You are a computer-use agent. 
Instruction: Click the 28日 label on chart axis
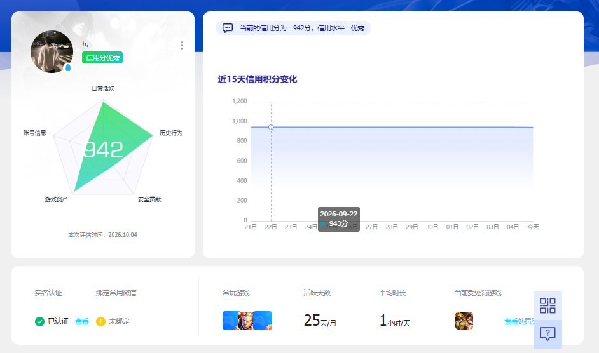tap(392, 227)
